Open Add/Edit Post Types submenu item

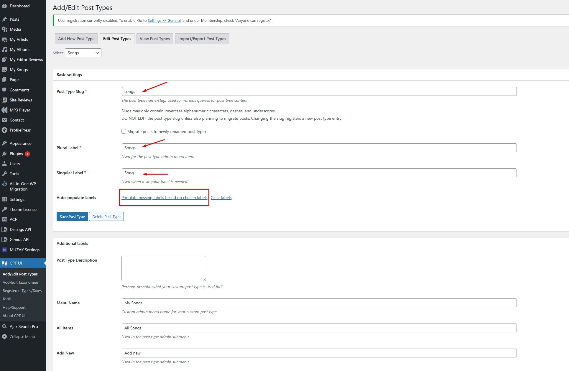(x=20, y=274)
